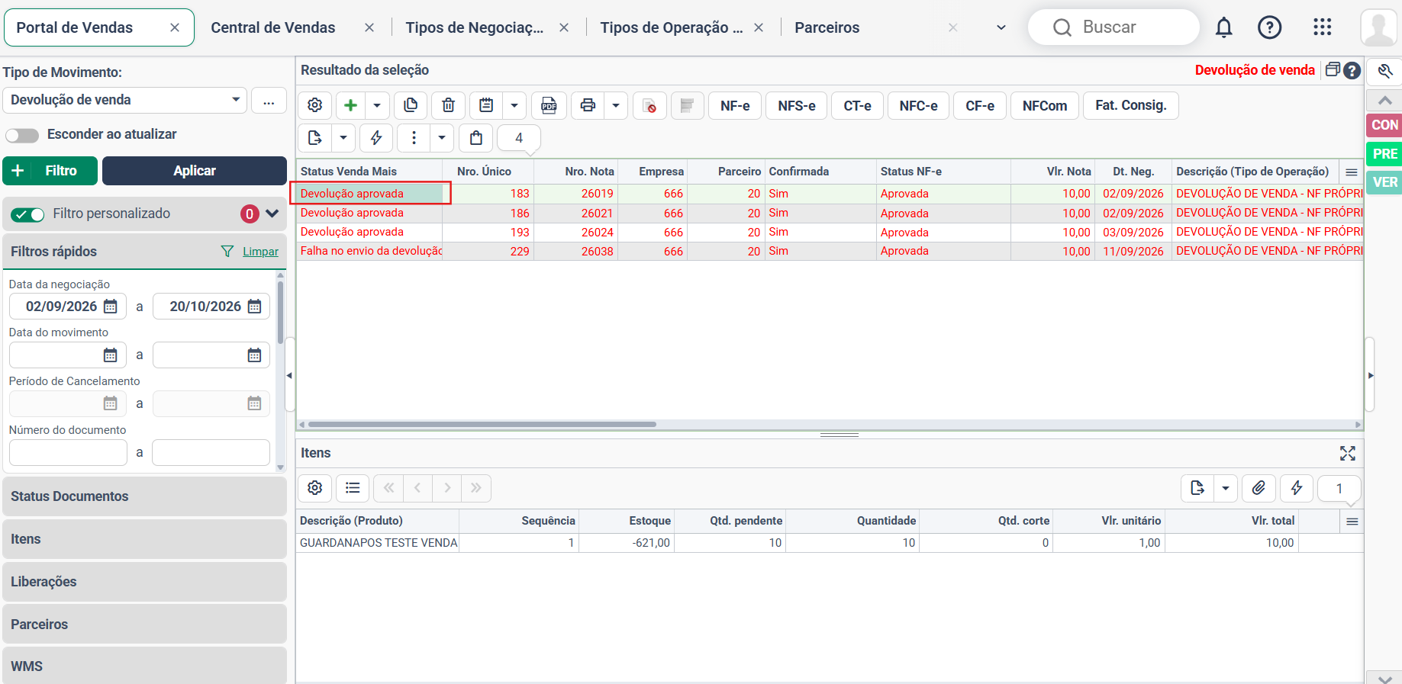1402x684 pixels.
Task: Open the help question mark in top bar
Action: [1270, 27]
